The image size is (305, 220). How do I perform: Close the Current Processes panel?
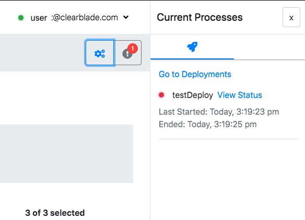[x=291, y=17]
